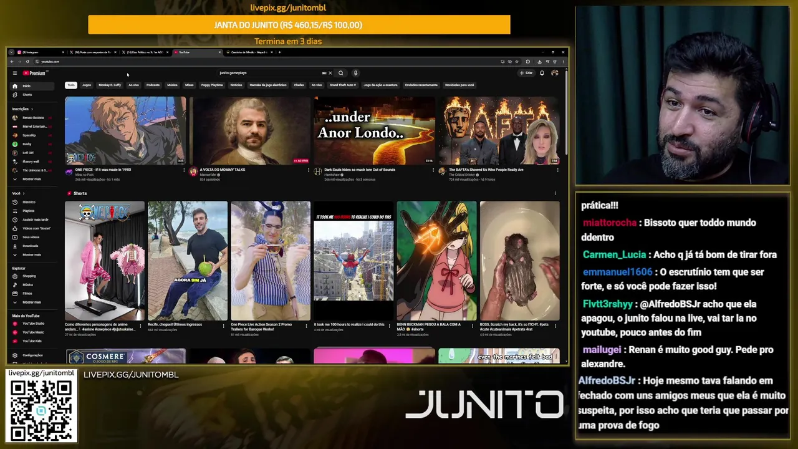Open the Você section chevron
Screen dimensions: 798x449
(x=24, y=193)
